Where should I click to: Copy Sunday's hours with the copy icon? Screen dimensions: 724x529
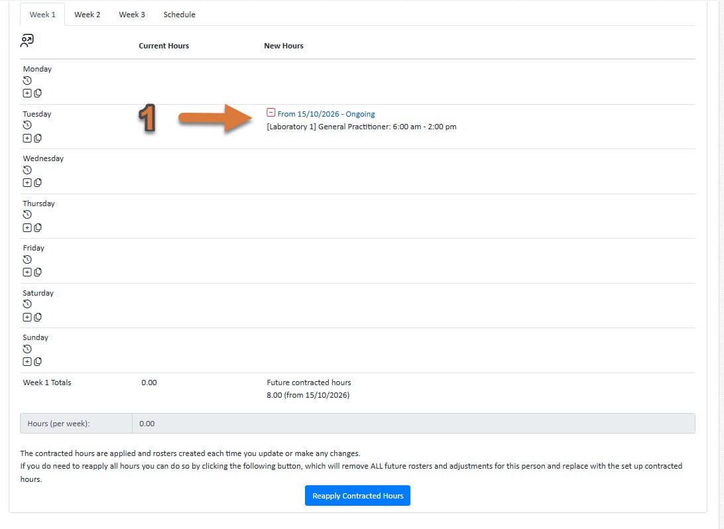tap(38, 362)
